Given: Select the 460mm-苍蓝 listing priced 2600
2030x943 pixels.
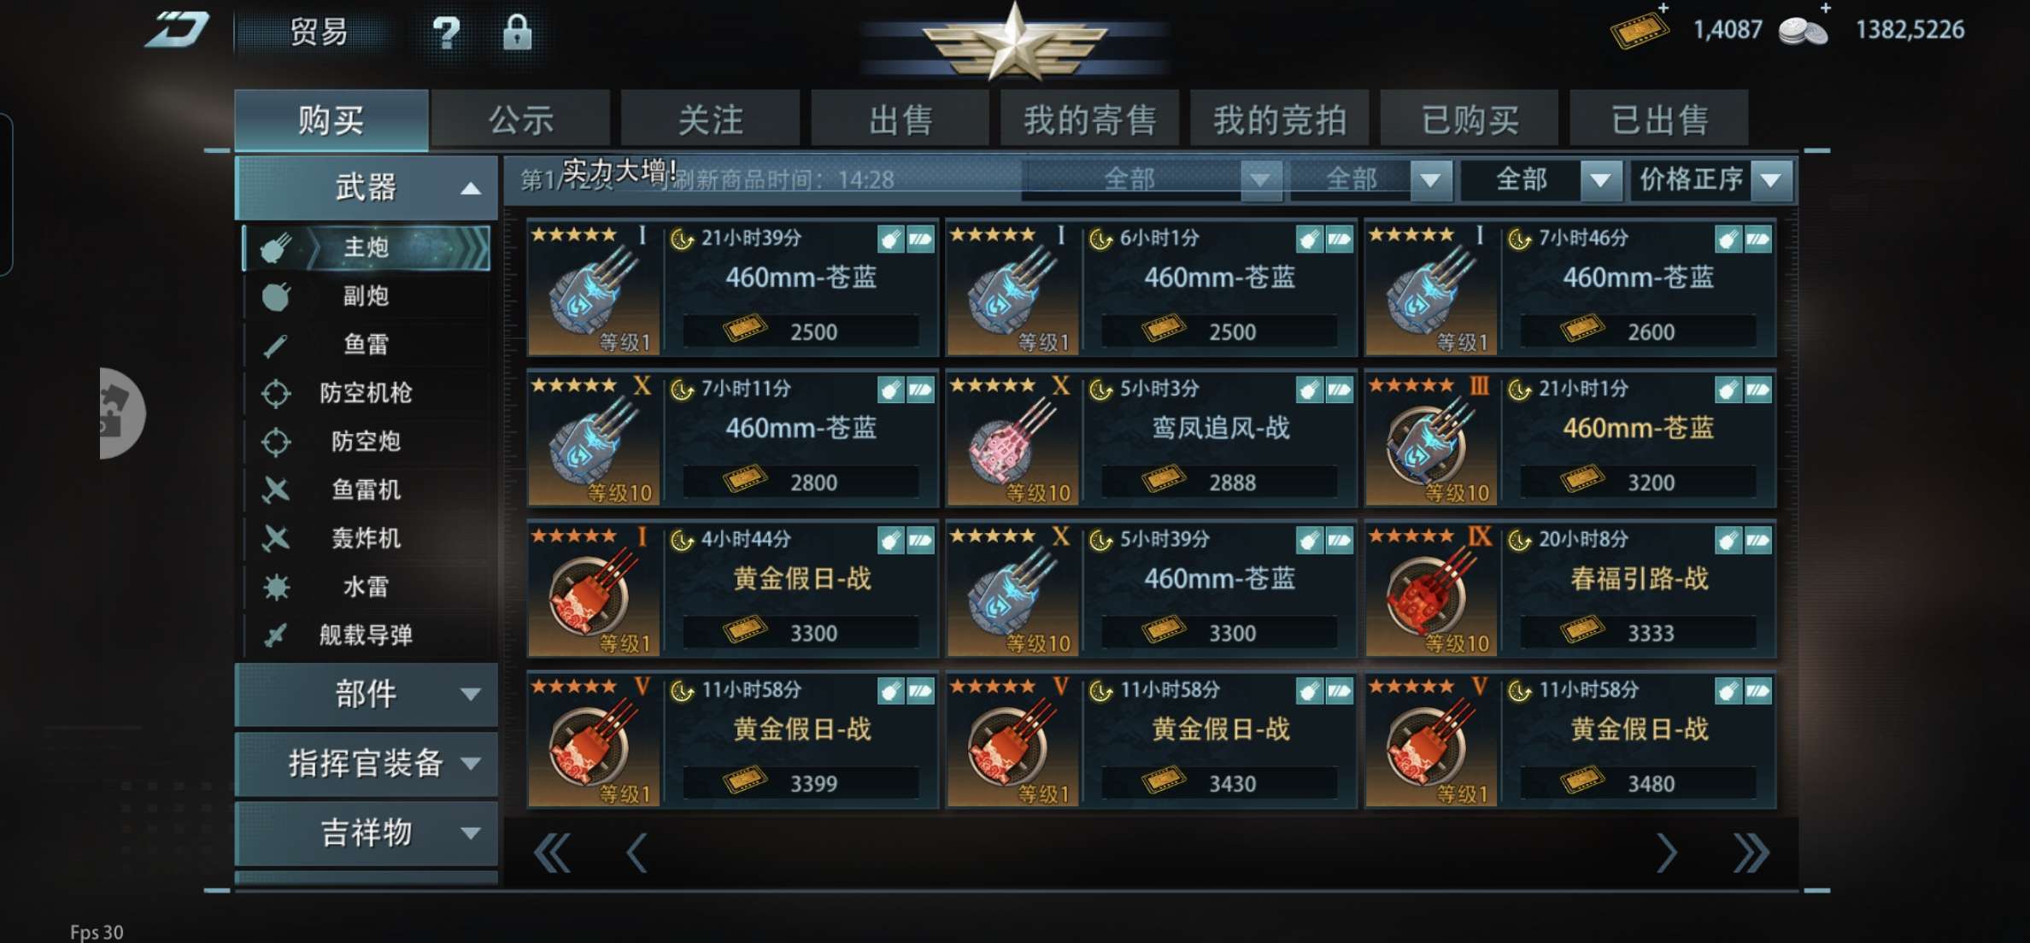Looking at the screenshot, I should point(1570,288).
